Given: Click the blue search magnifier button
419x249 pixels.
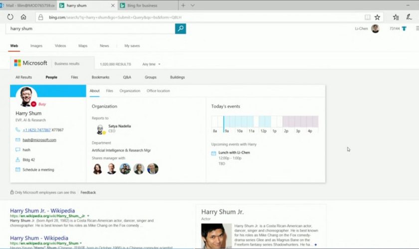Looking at the screenshot, I should click(180, 29).
